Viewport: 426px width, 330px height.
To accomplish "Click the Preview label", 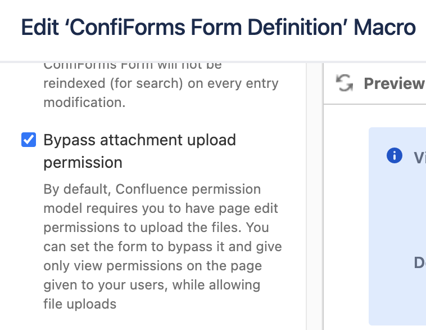I will tap(395, 83).
